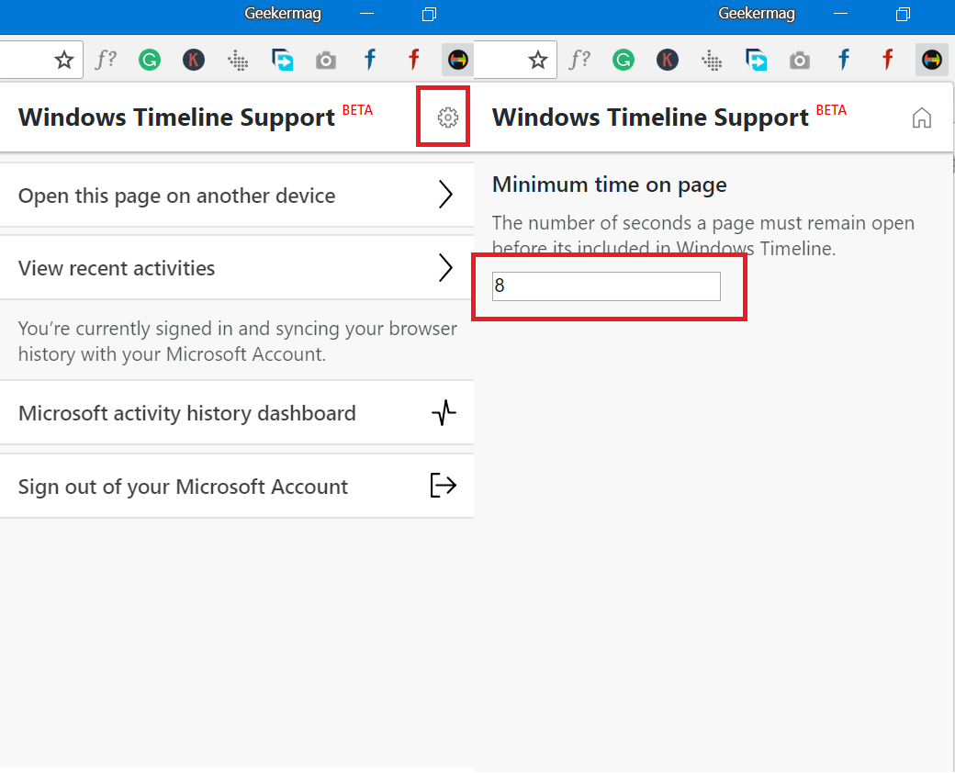Click Grammarly extension icon in right window

pyautogui.click(x=624, y=60)
